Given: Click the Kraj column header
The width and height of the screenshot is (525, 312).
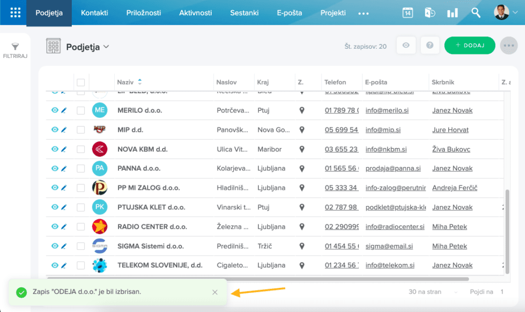Looking at the screenshot, I should [263, 82].
